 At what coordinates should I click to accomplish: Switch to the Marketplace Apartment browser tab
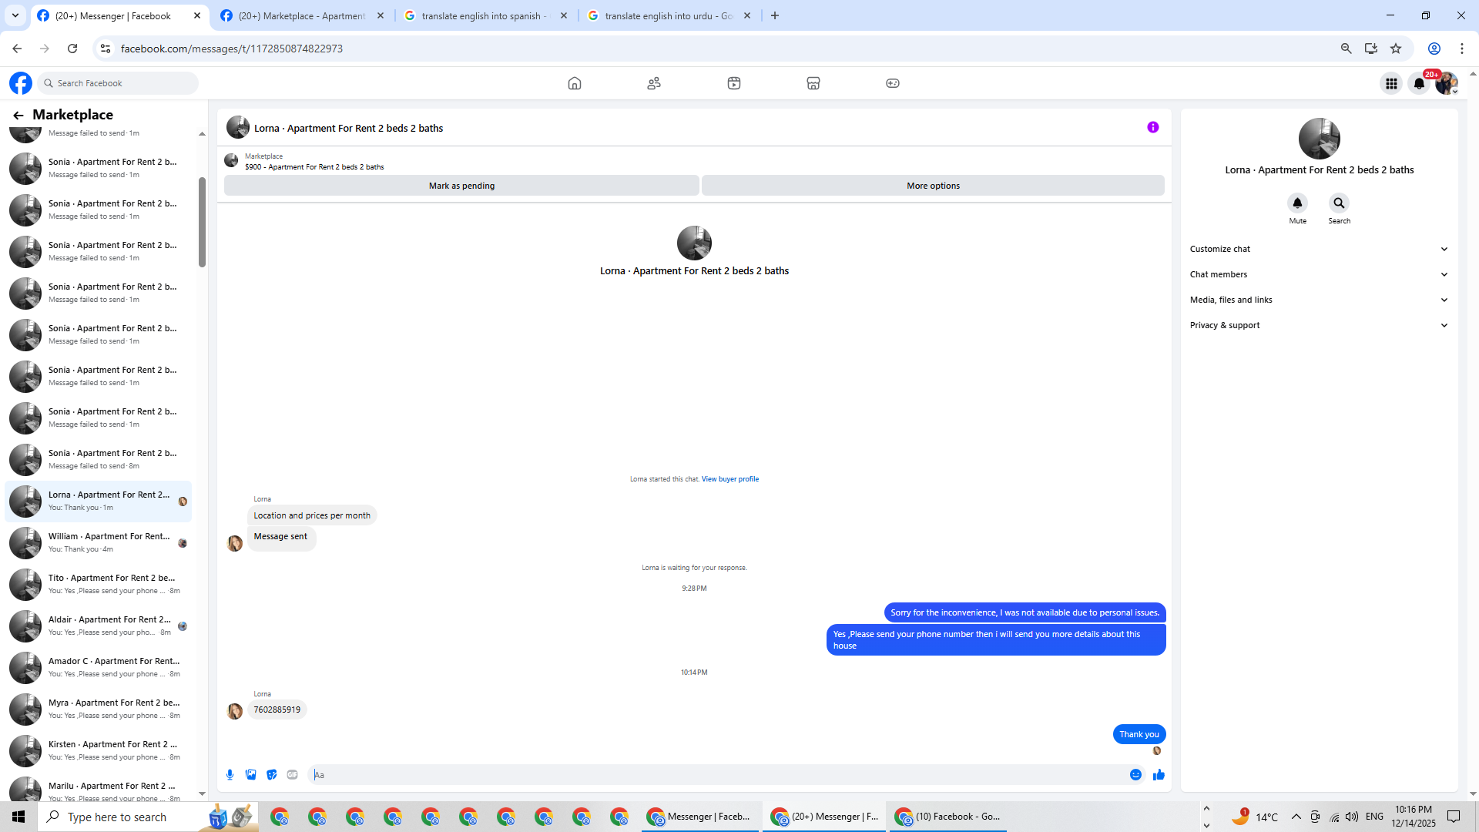pos(302,15)
